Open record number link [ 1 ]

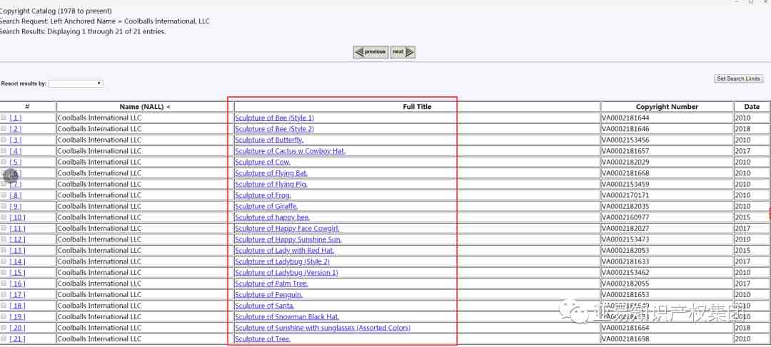[16, 118]
